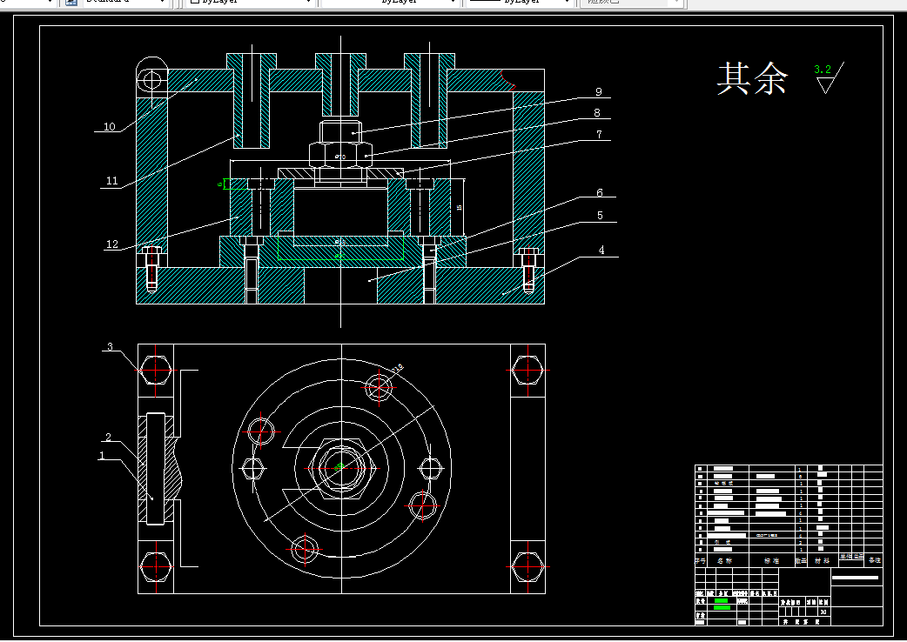Image resolution: width=907 pixels, height=642 pixels.
Task: Open the ByLayer lineweight dropdown with line sample
Action: tap(519, 3)
